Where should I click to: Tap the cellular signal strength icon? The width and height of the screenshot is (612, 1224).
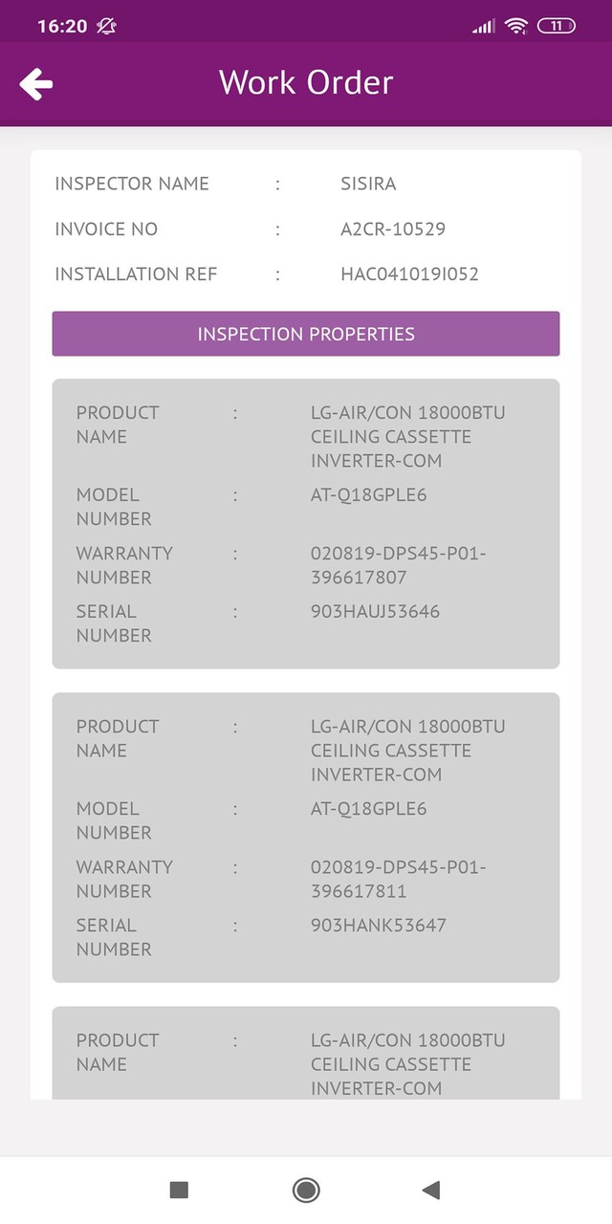click(482, 26)
